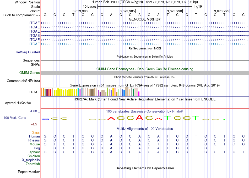Click the Scale row label
Screen dimensions: 249x178
35,7
